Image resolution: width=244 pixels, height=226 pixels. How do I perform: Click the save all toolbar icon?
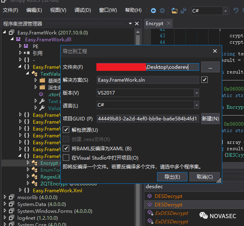pyautogui.click(x=183, y=11)
